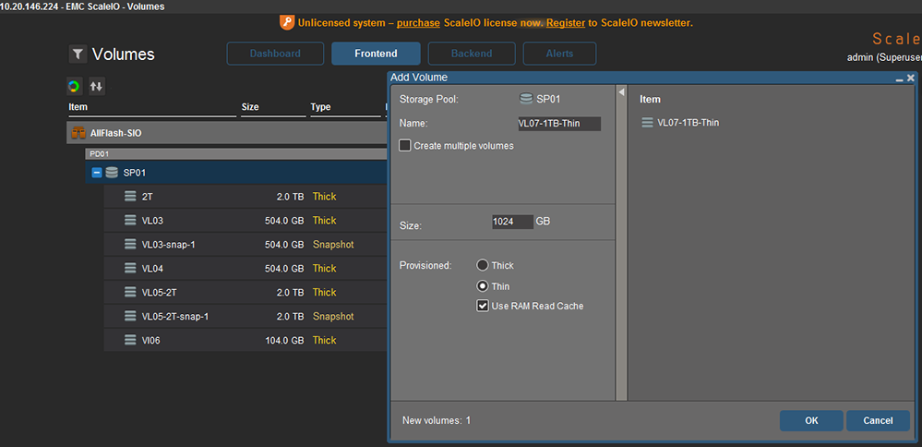Click the volume icon beside VL05-2T-snap-1
Viewport: 922px width, 447px height.
(130, 317)
